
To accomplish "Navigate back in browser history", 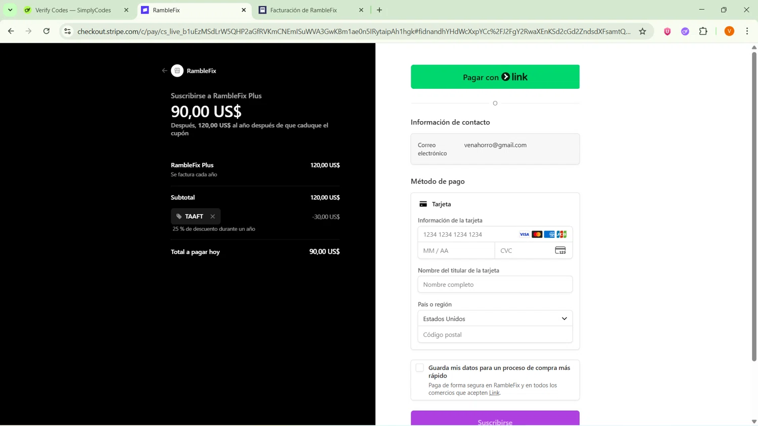I will pyautogui.click(x=11, y=31).
